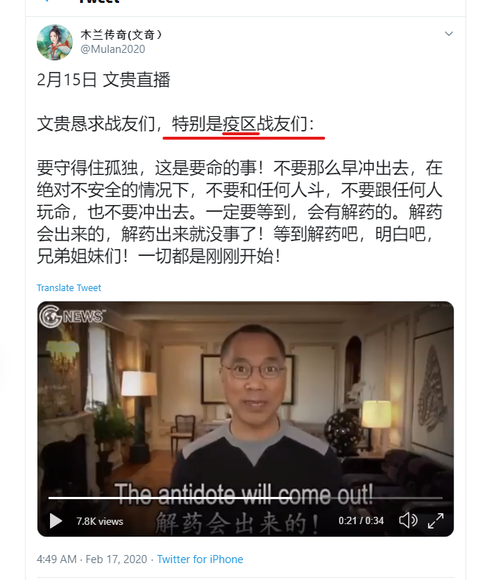
Task: Click the English subtitle "The antidote will come out!"
Action: [x=244, y=494]
